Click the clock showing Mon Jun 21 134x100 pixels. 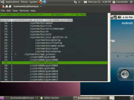coord(99,2)
